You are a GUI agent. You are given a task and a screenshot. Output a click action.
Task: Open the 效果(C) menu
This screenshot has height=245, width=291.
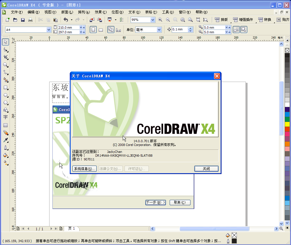pyautogui.click(x=101, y=12)
